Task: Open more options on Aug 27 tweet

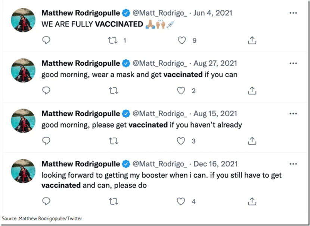Action: (293, 63)
